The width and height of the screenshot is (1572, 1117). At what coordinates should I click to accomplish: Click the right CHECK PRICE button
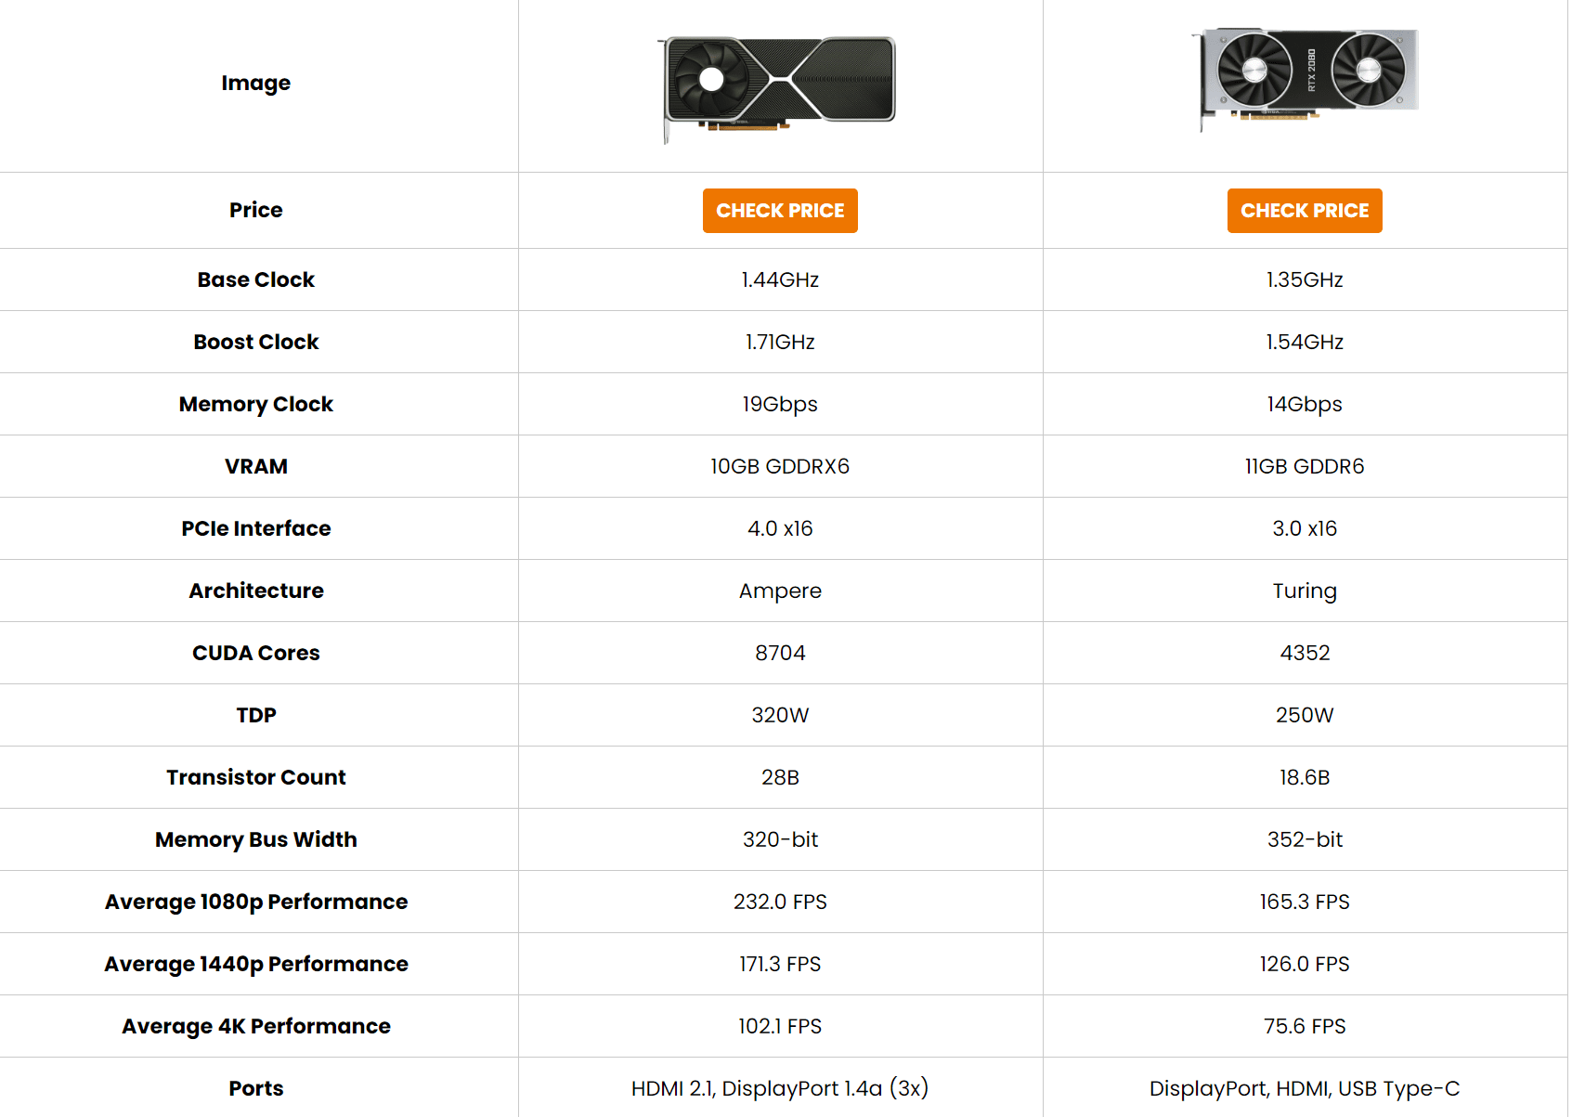pyautogui.click(x=1305, y=211)
